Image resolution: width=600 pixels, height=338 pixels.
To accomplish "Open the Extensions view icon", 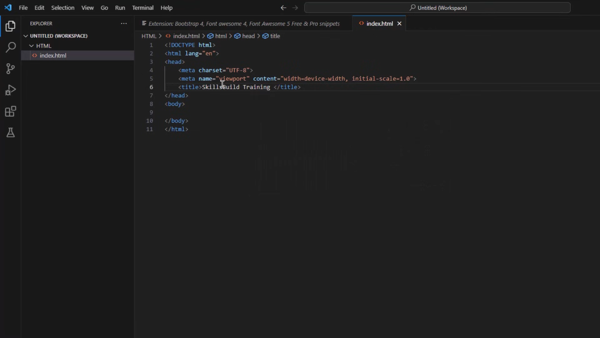I will point(10,111).
